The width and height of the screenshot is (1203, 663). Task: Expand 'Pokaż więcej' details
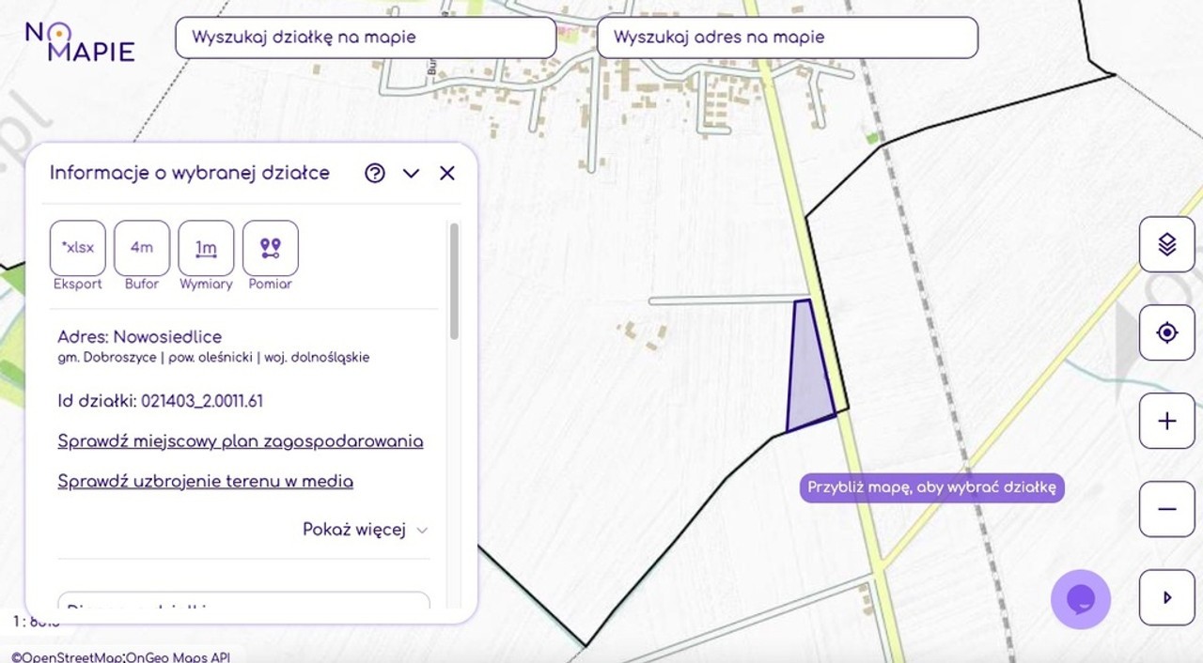tap(365, 530)
